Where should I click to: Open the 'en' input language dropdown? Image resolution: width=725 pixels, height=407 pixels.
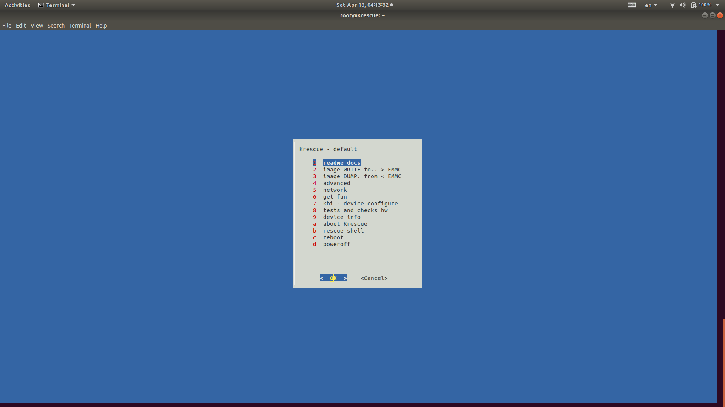[x=651, y=5]
